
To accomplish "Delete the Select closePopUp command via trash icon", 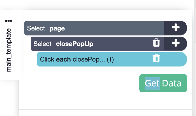I will (x=156, y=43).
